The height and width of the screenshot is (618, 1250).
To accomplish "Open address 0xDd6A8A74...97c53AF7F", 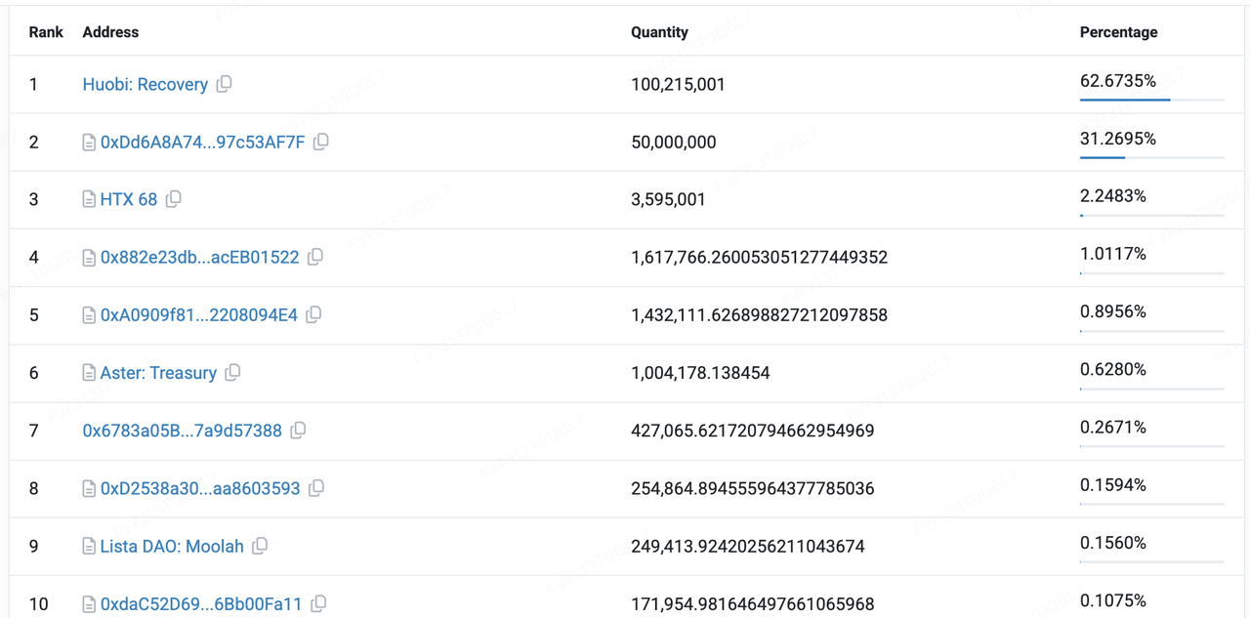I will (202, 143).
